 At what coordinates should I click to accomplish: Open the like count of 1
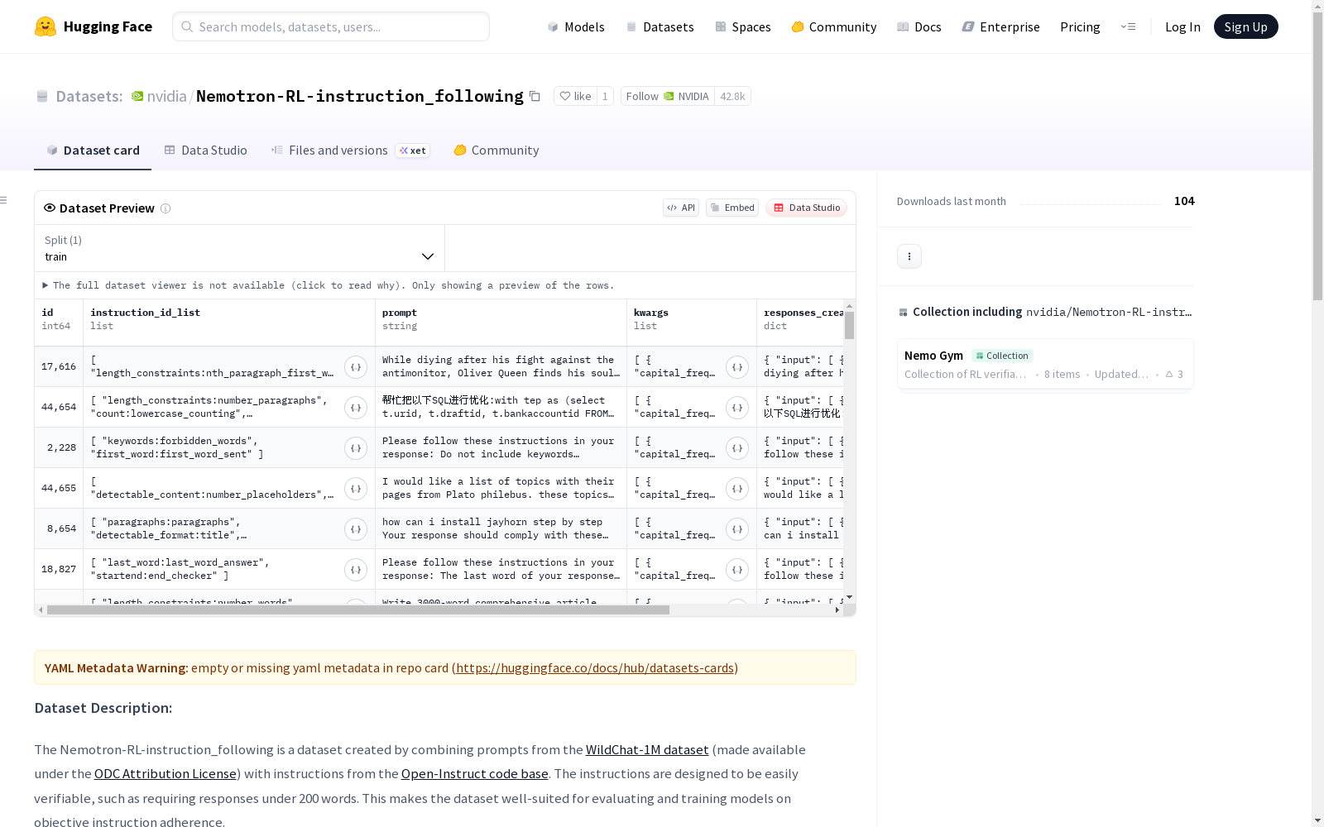pyautogui.click(x=605, y=96)
